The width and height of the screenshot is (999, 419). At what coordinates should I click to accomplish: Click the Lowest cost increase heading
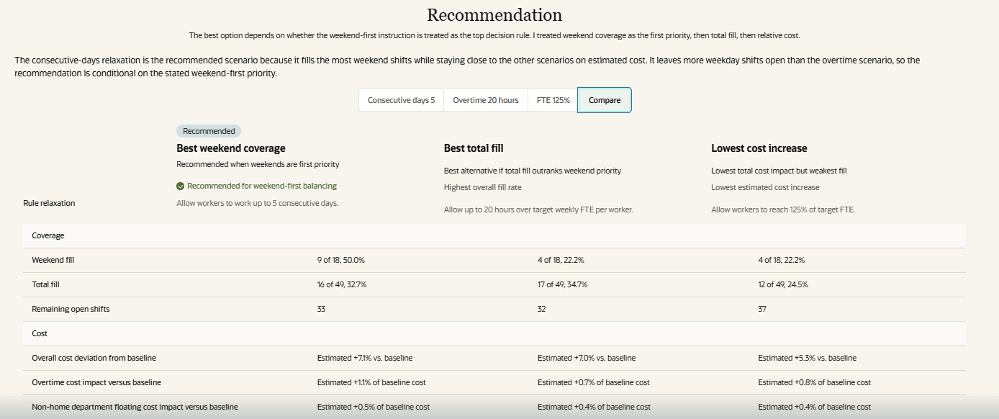coord(759,148)
